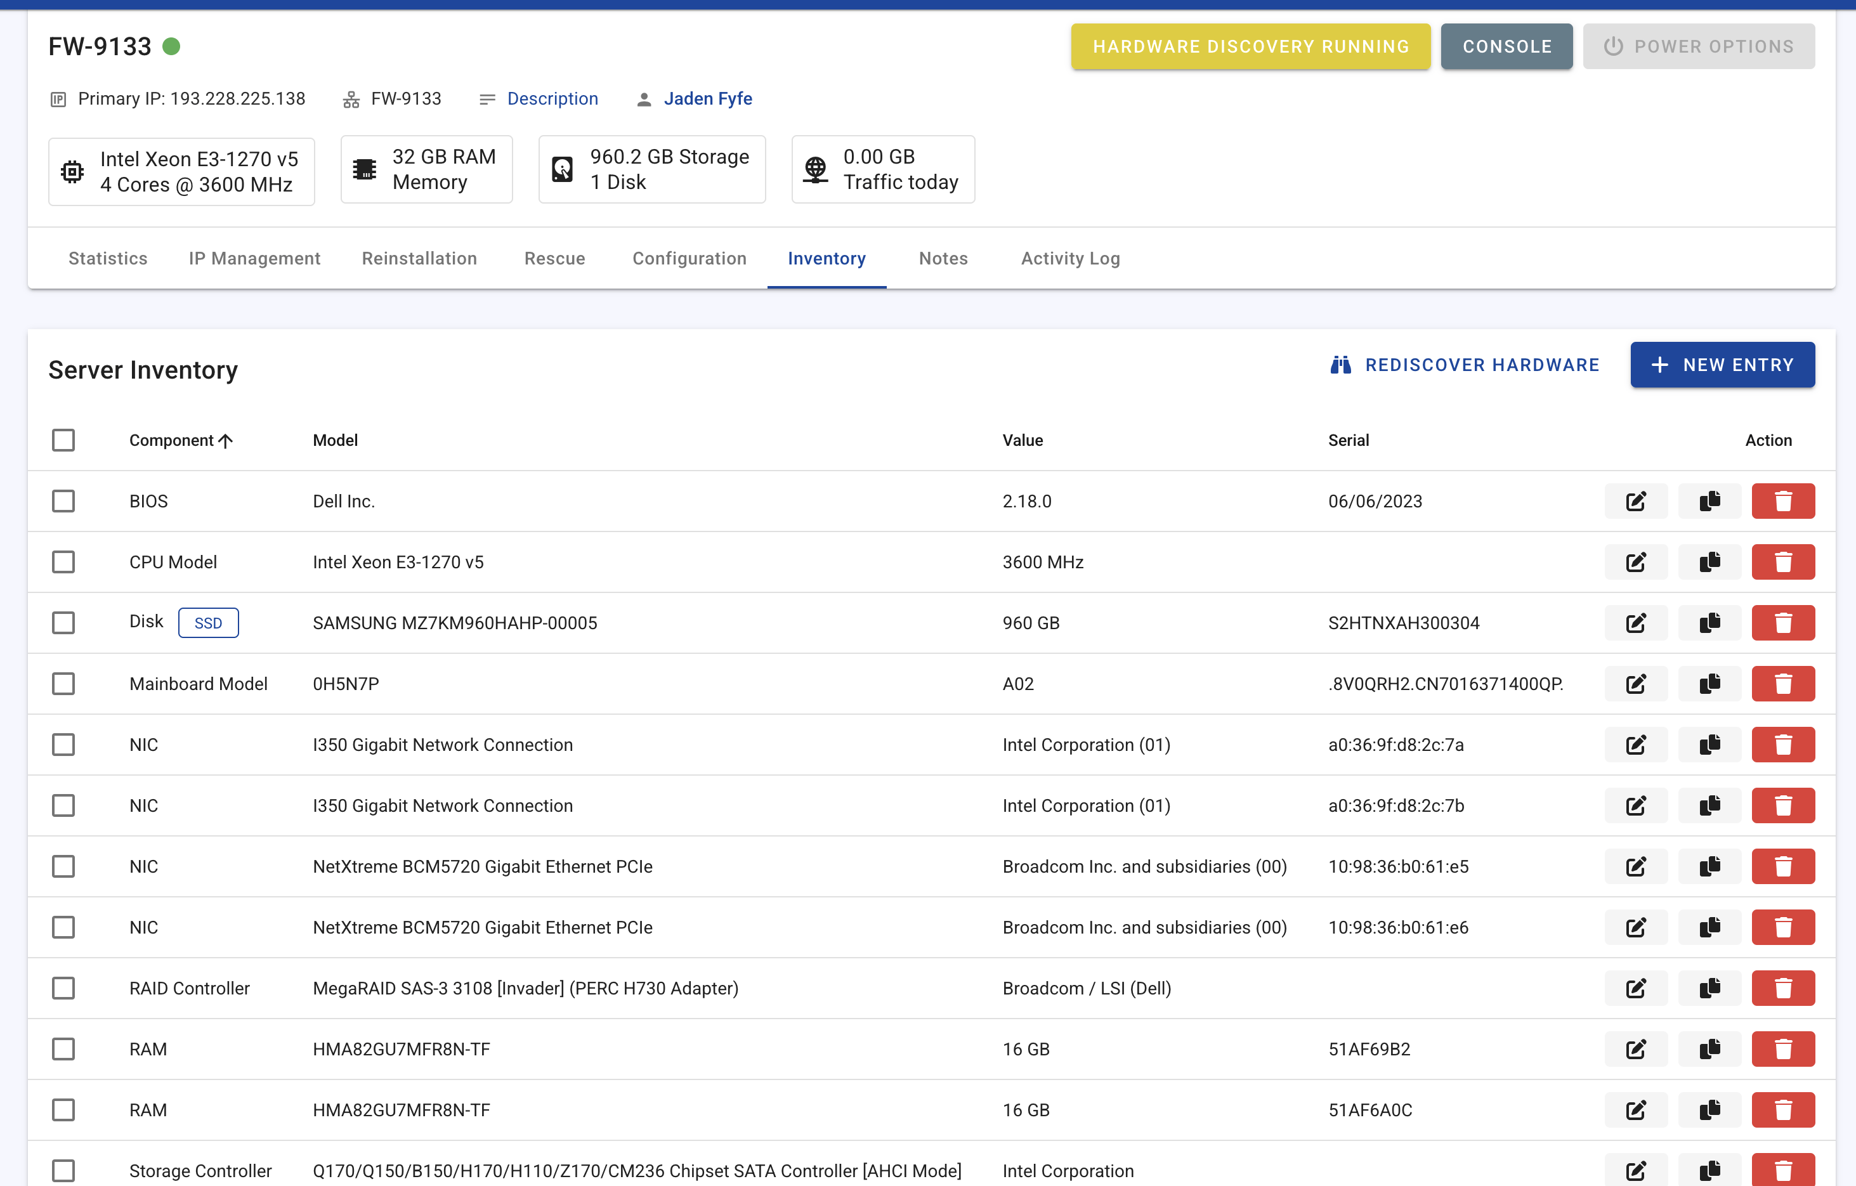Select the Inventory tab
Image resolution: width=1856 pixels, height=1186 pixels.
click(x=827, y=258)
